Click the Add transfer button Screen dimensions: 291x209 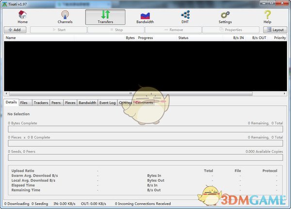pyautogui.click(x=15, y=30)
